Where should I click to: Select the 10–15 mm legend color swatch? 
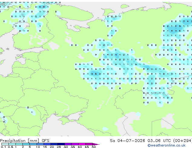coord(40,144)
